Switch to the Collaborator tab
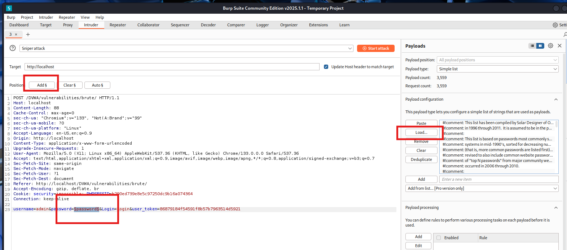Screen dimensions: 567x250 148,25
